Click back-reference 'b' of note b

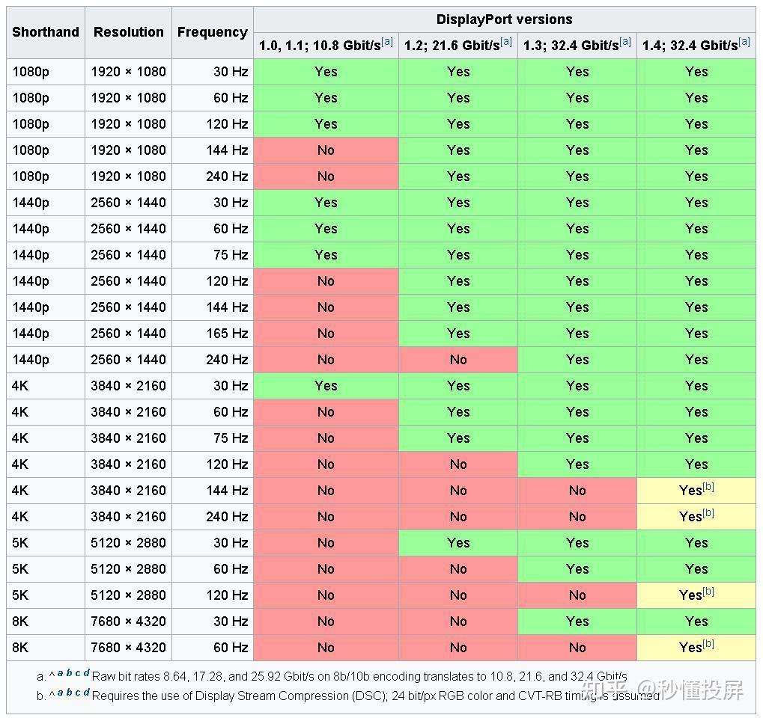pyautogui.click(x=69, y=692)
